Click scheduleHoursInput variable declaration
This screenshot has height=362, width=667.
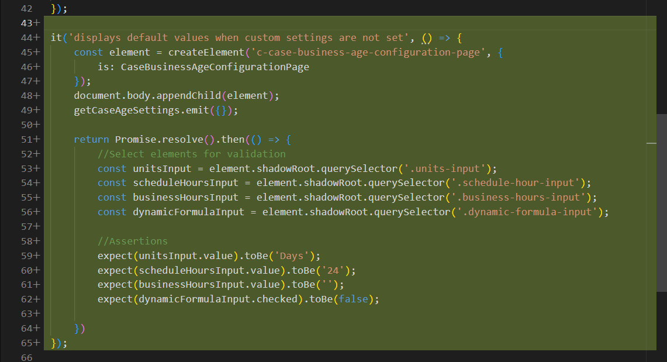[185, 183]
